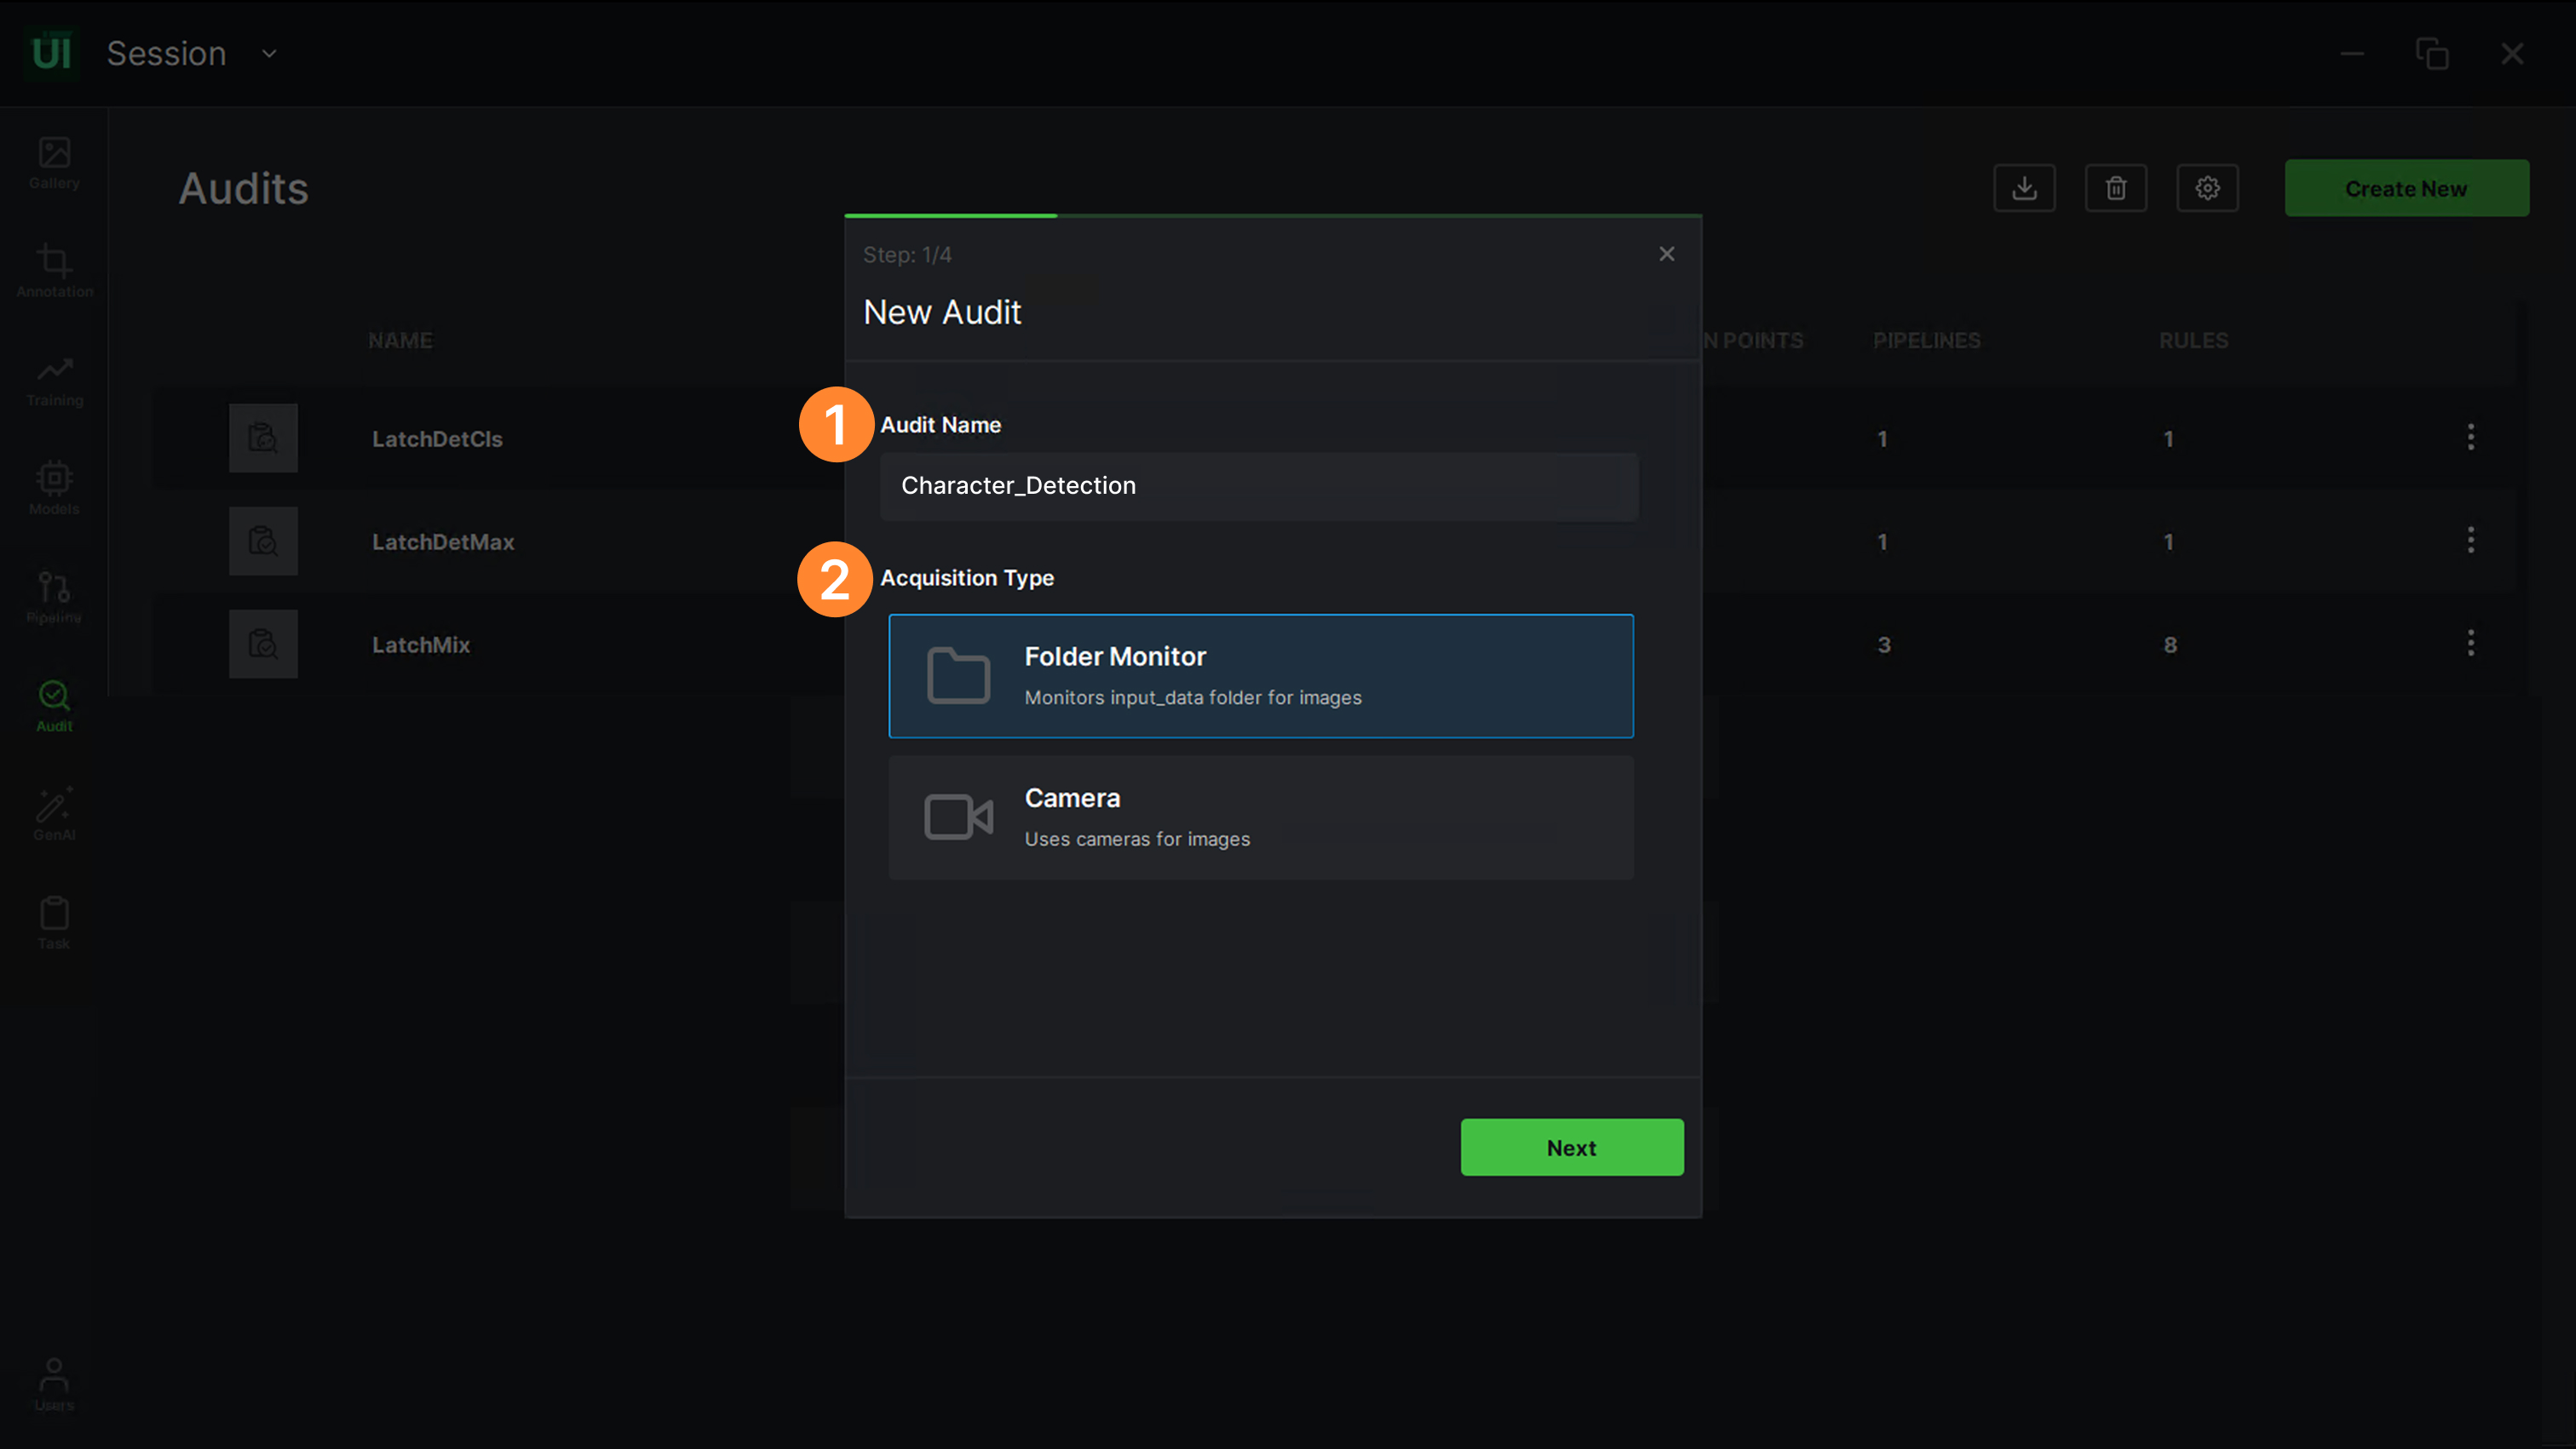The height and width of the screenshot is (1449, 2576).
Task: Click the LatchDetCls audit thumbnail icon
Action: [263, 438]
